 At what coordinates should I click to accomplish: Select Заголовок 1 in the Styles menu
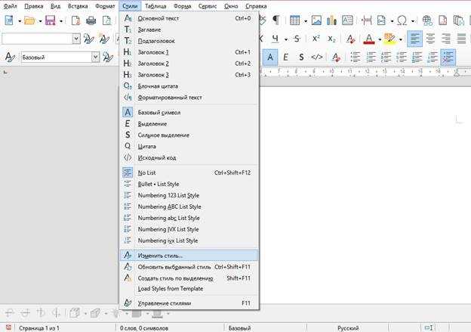point(189,52)
